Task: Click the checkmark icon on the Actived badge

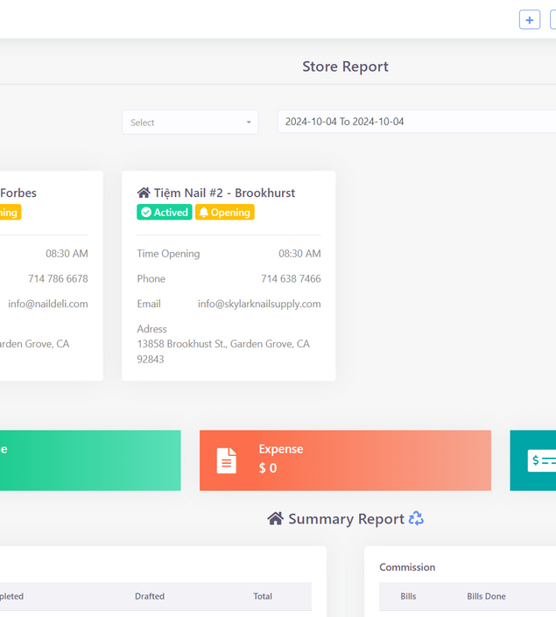Action: tap(145, 213)
